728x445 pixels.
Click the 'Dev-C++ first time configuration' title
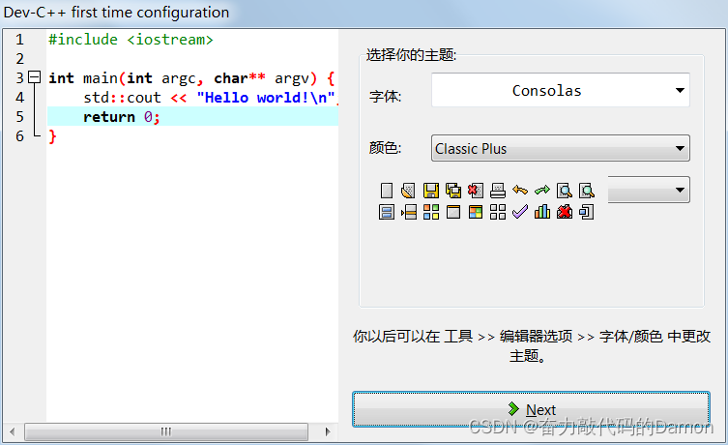[x=116, y=13]
